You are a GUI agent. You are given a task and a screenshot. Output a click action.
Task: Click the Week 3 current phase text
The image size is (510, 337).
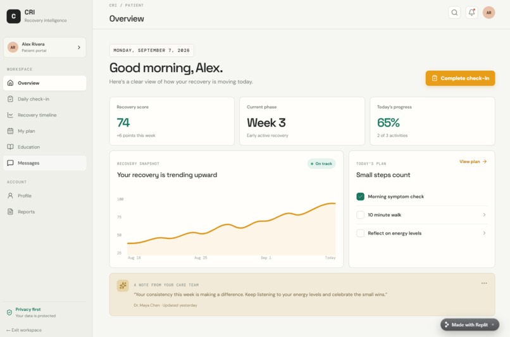coord(266,123)
